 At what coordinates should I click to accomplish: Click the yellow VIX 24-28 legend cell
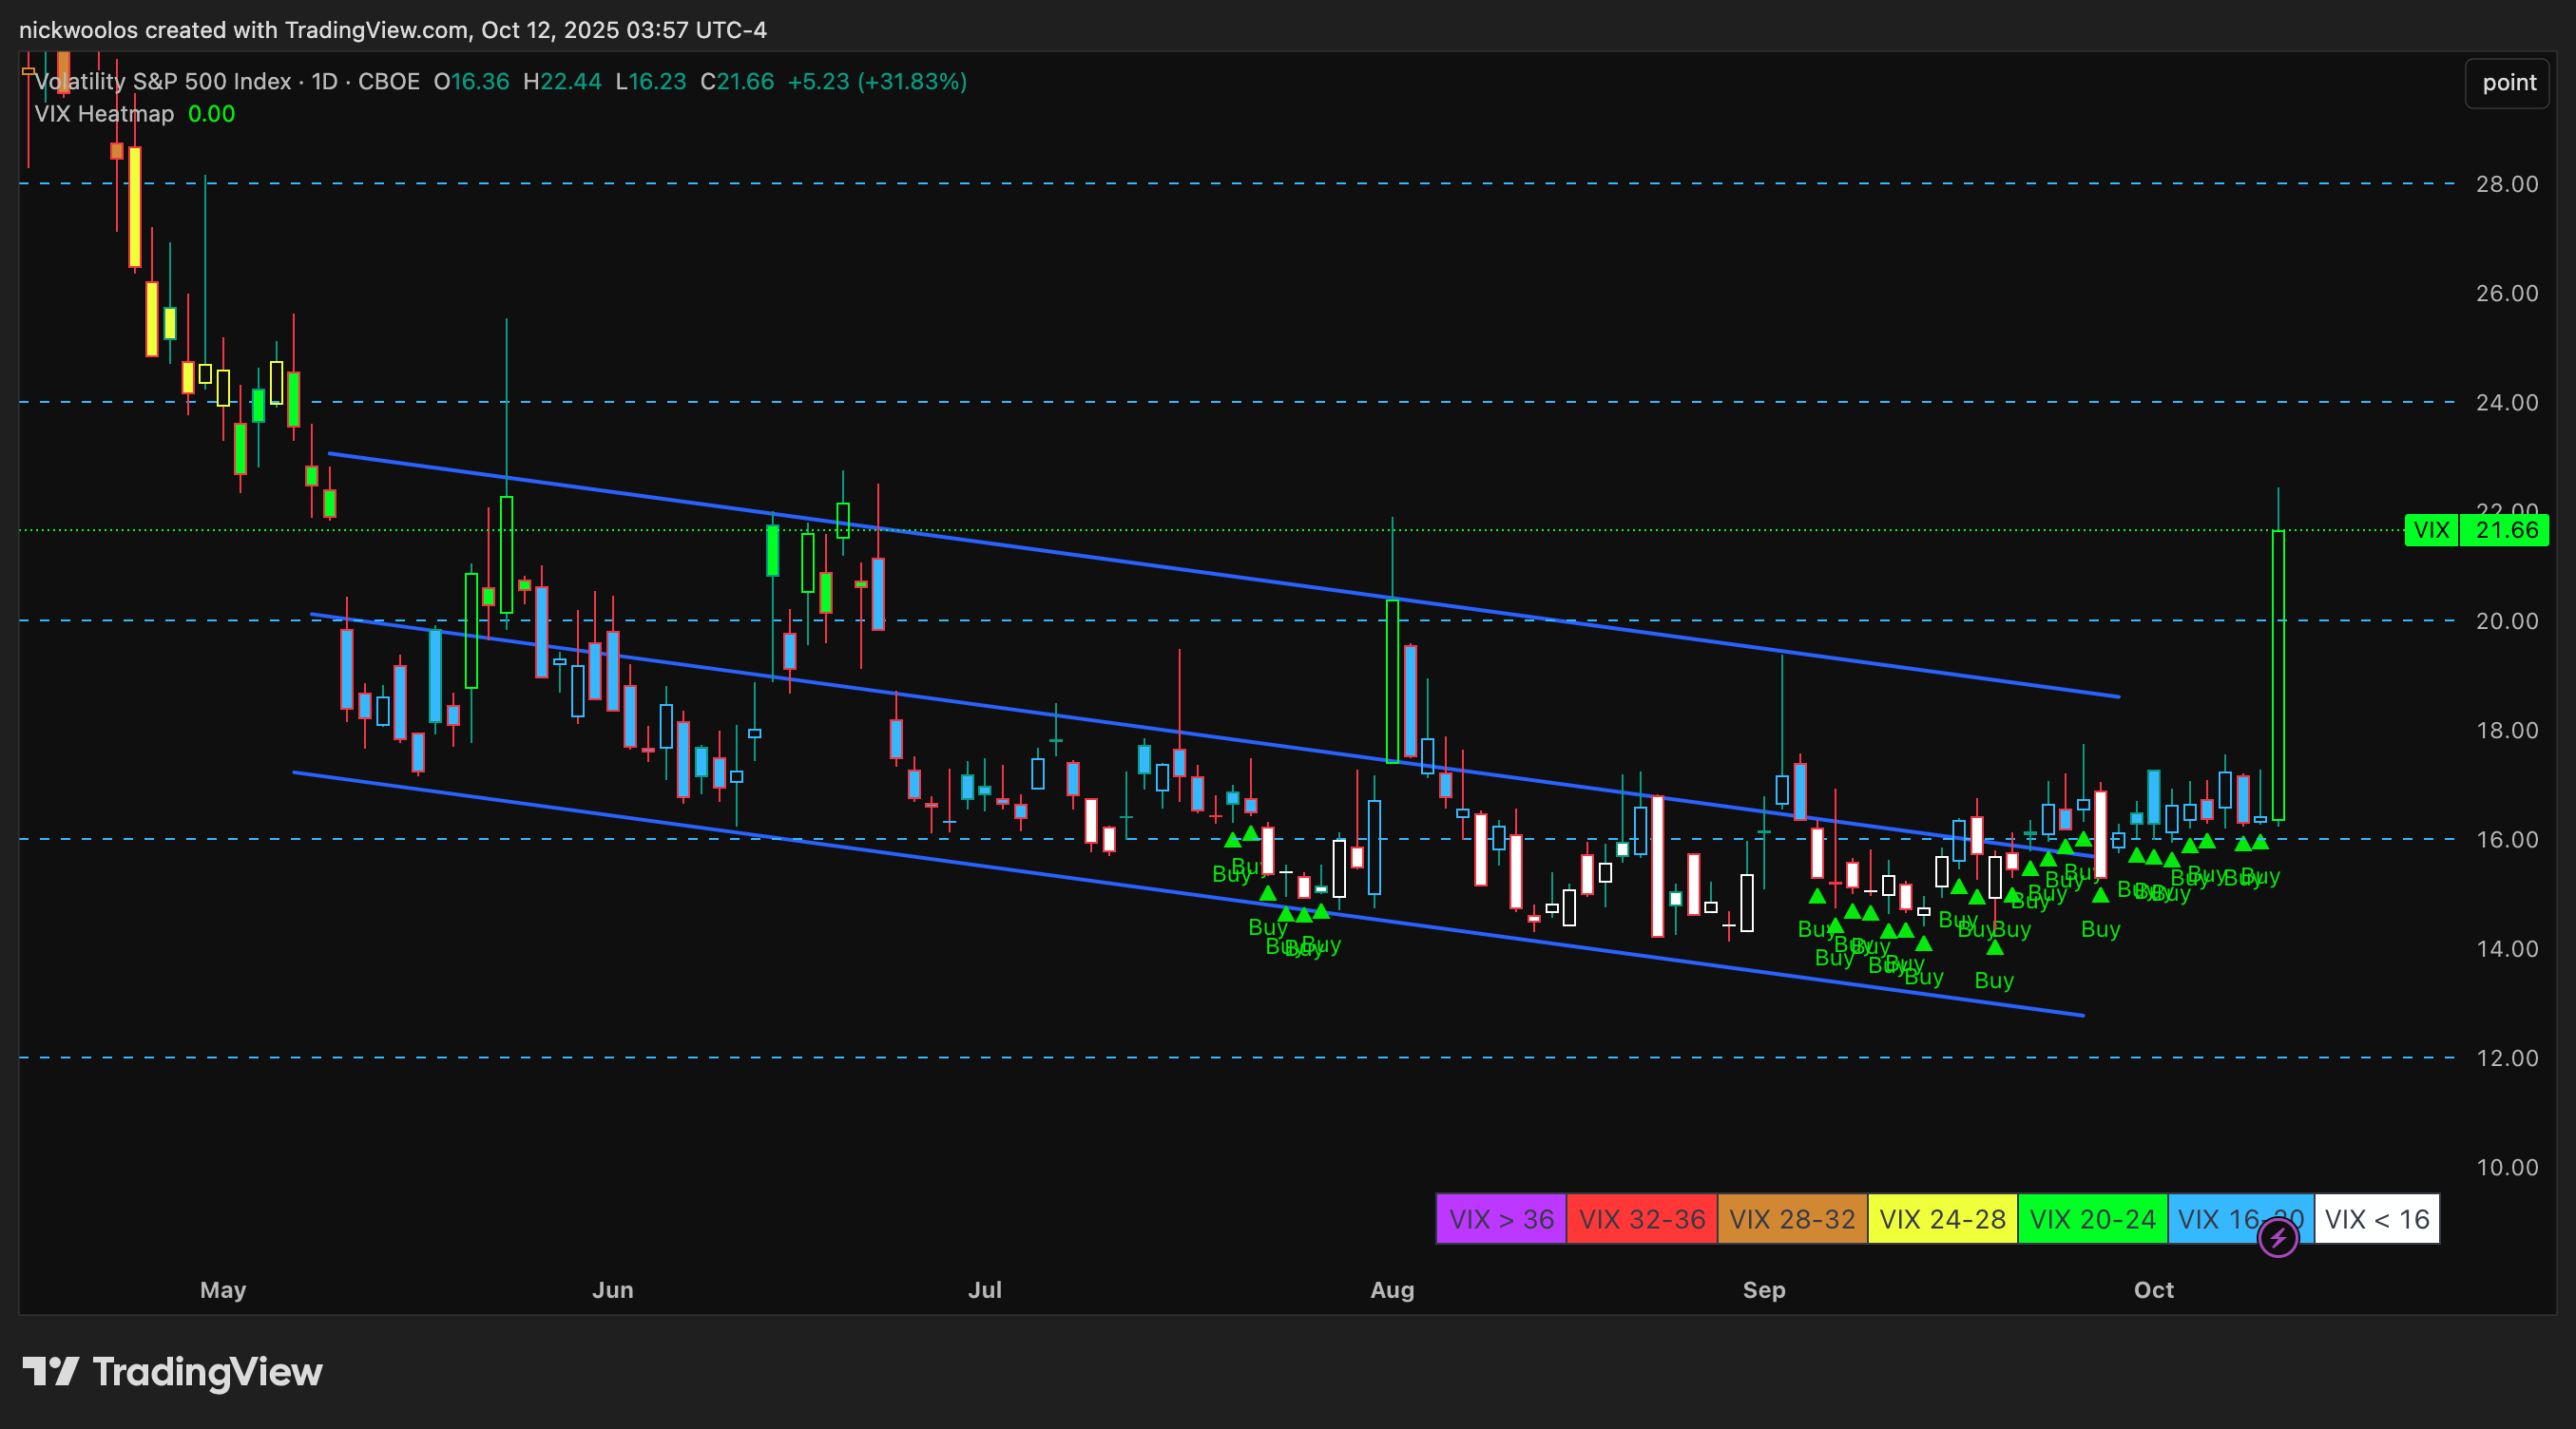pyautogui.click(x=1942, y=1219)
